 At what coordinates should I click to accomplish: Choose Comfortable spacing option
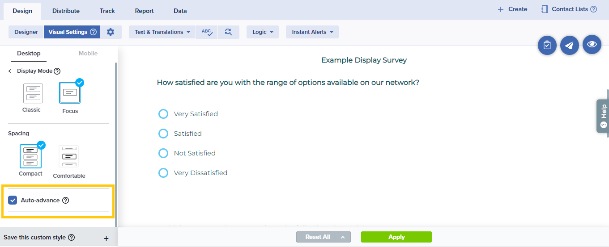(x=69, y=156)
